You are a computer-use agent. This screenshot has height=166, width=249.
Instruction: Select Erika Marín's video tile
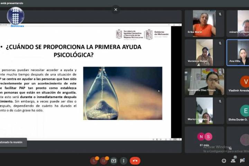204,24
